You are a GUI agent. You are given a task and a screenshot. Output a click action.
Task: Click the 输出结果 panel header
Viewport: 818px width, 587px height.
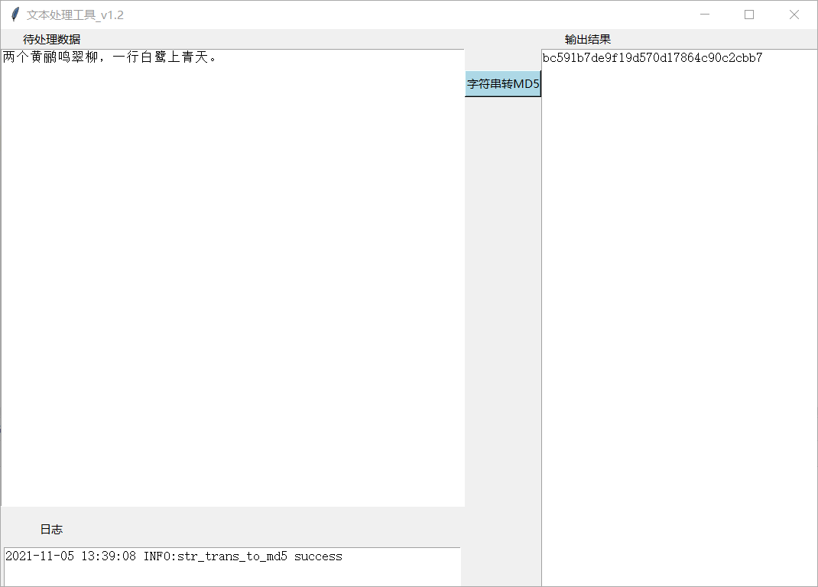pos(586,38)
